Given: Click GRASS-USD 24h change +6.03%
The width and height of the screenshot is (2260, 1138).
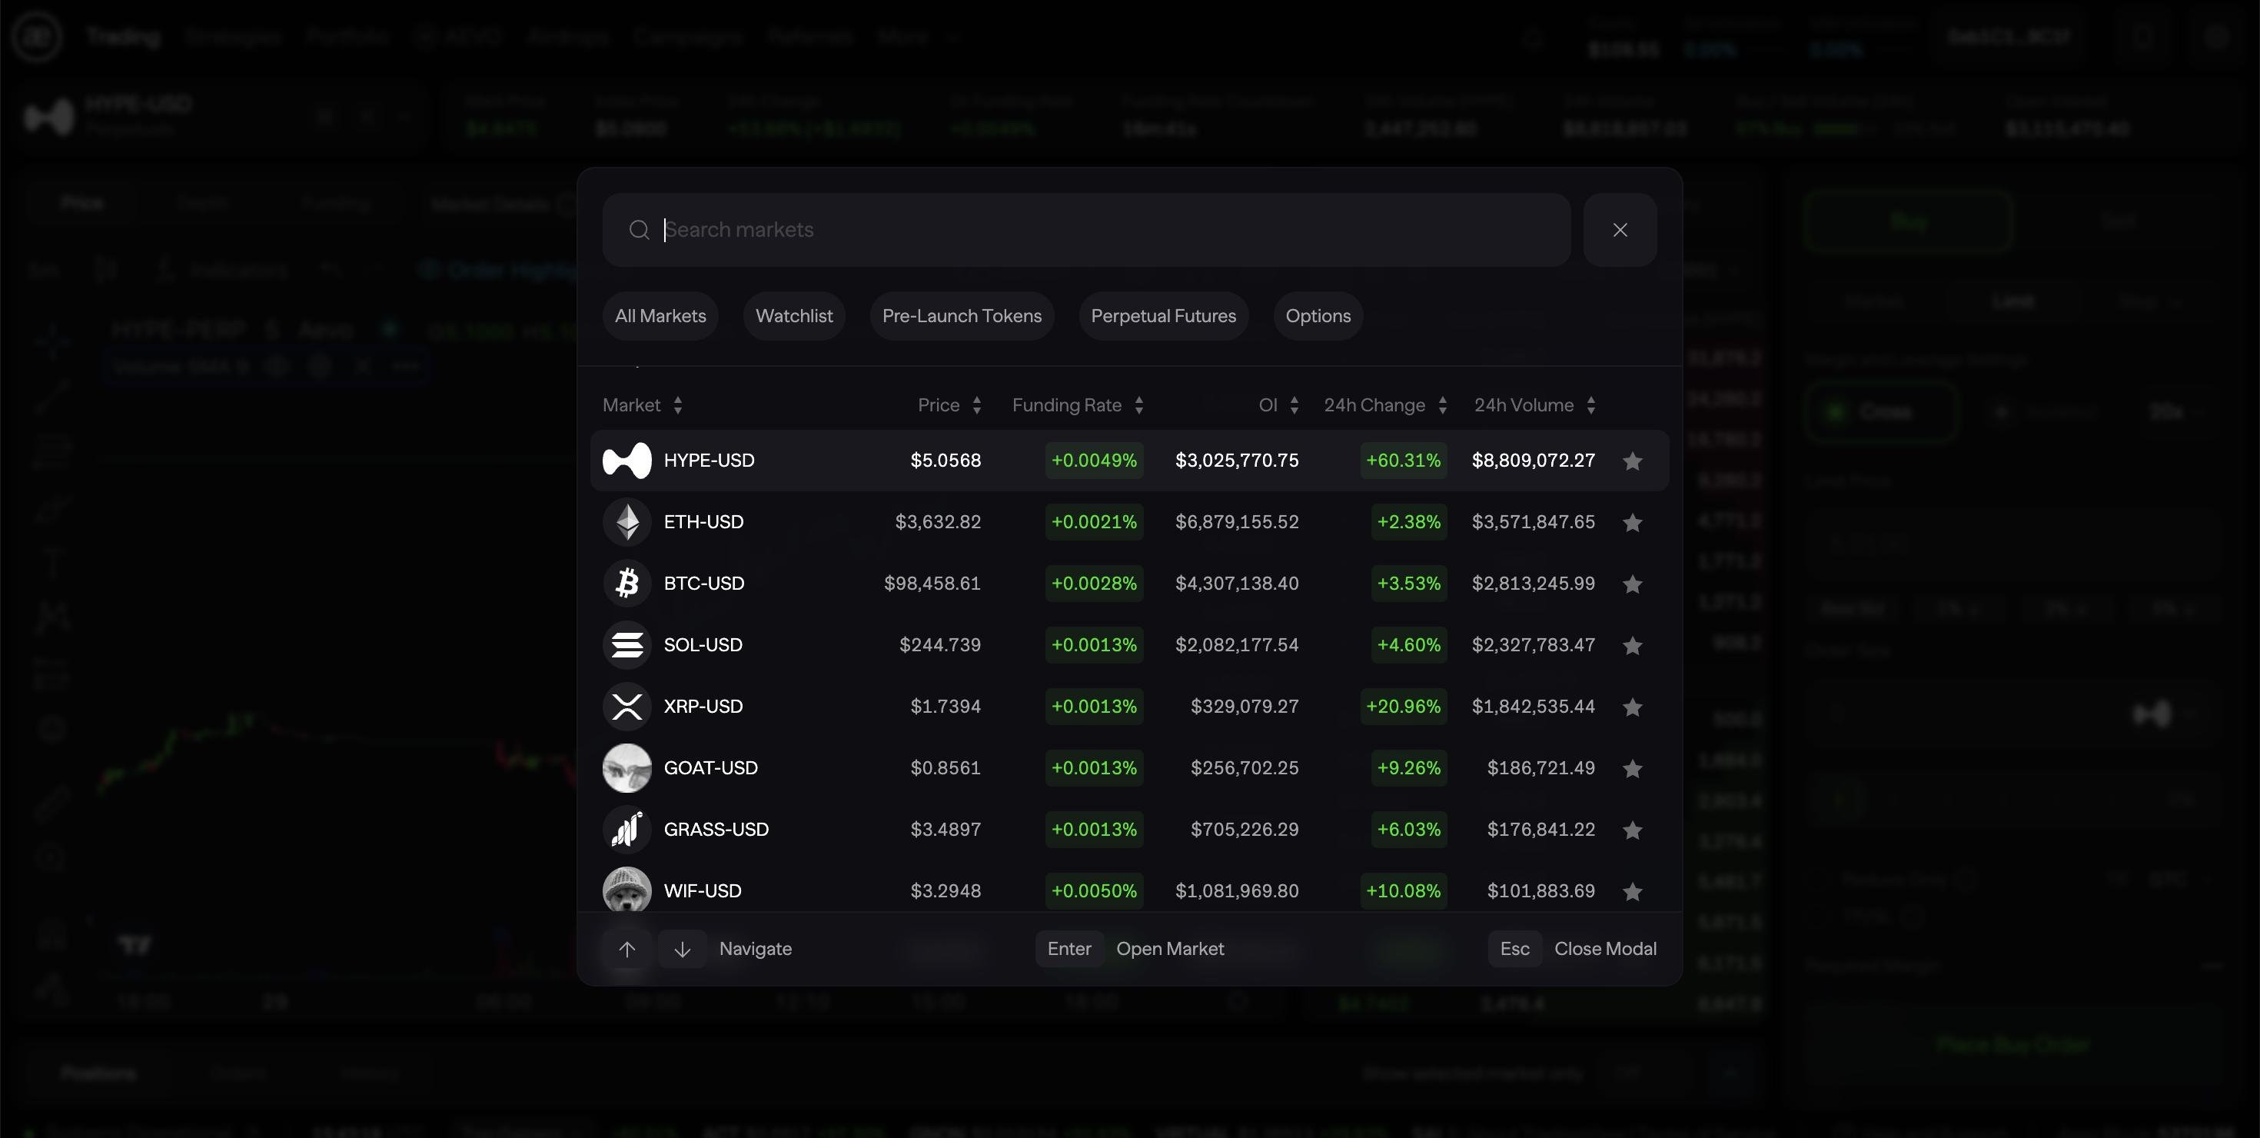Looking at the screenshot, I should click(x=1409, y=829).
